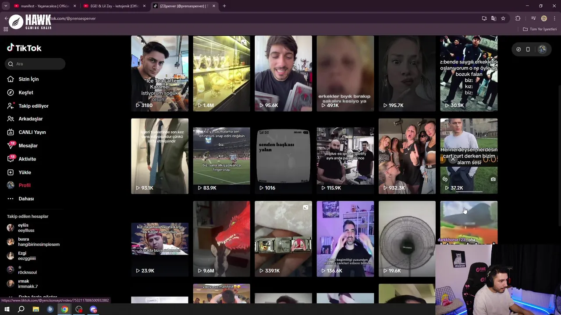
Task: Open the 339.1K views video
Action: click(x=283, y=239)
